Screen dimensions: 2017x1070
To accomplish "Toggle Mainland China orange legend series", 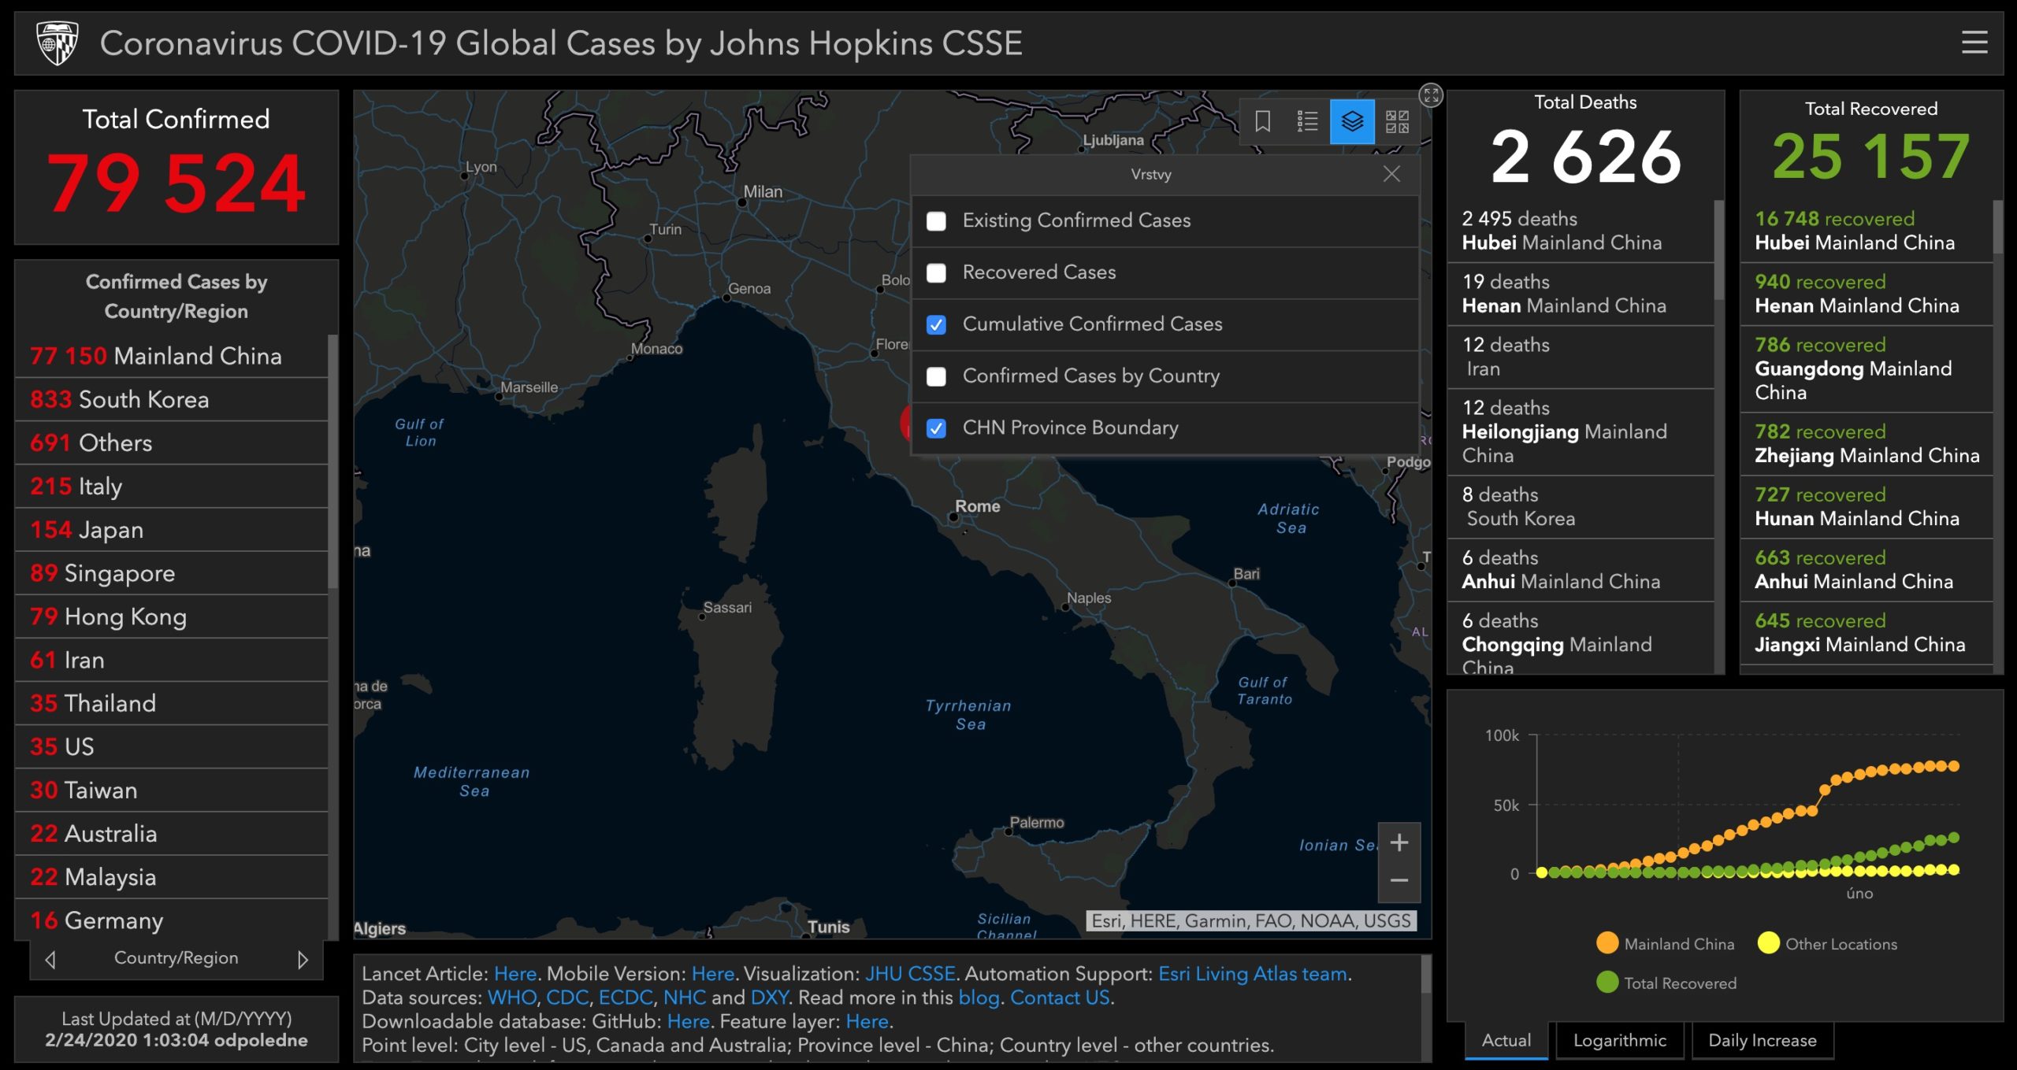I will 1665,943.
